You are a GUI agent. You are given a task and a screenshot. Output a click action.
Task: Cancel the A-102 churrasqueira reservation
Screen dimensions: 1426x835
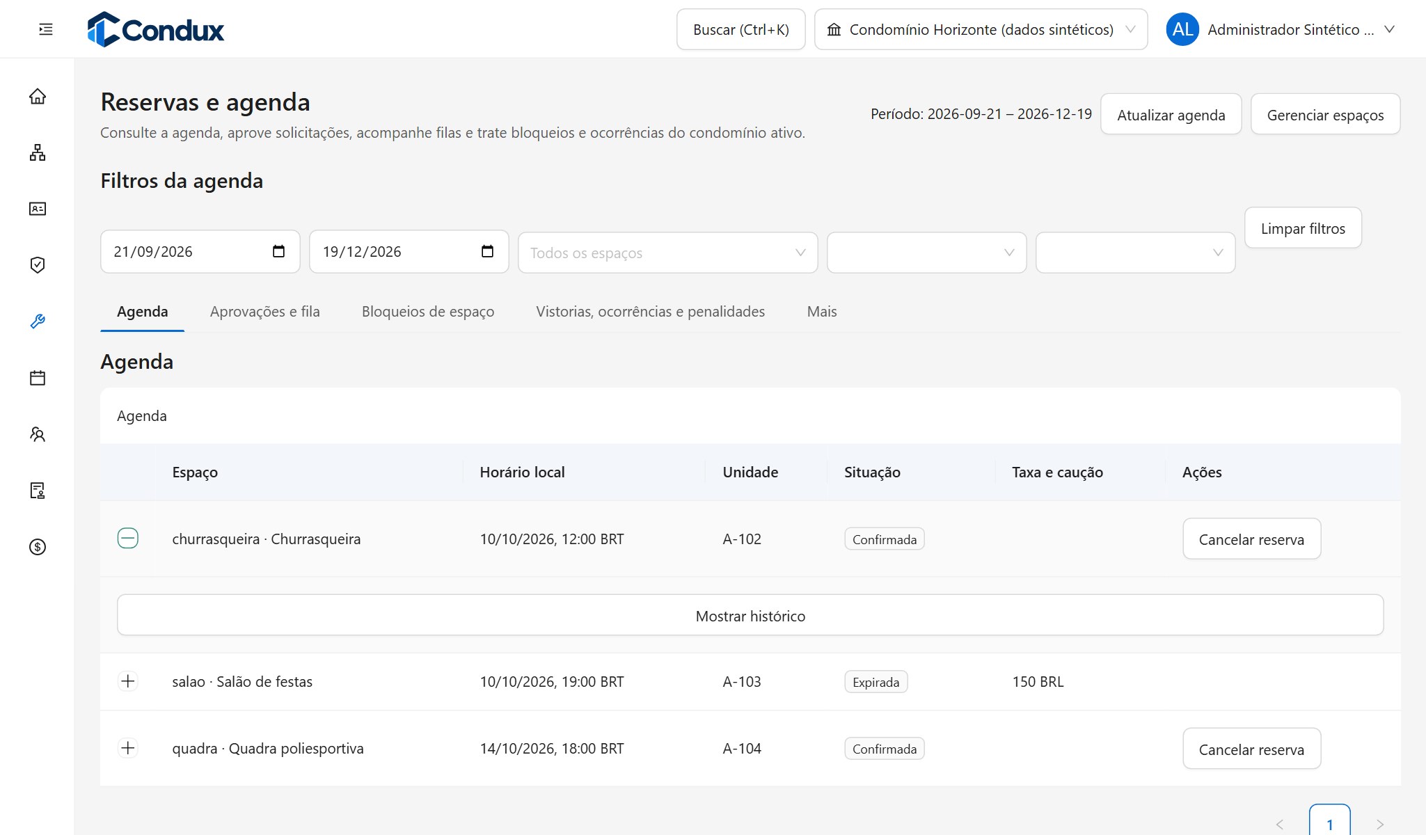[1251, 539]
